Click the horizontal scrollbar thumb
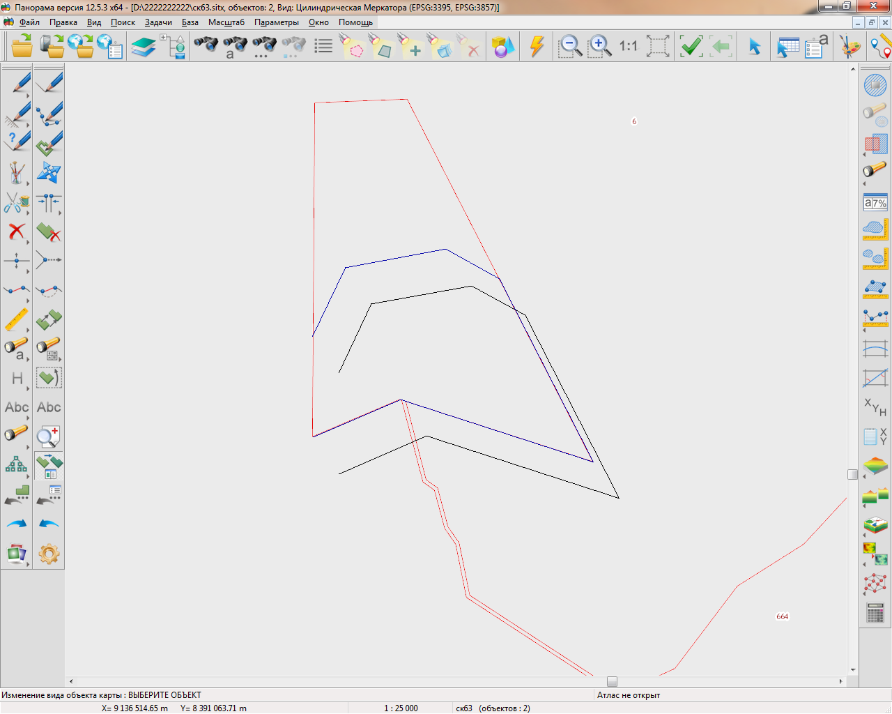This screenshot has width=892, height=714. [612, 681]
